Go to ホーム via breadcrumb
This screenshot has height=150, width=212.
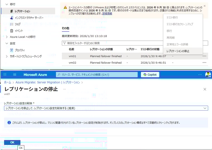tap(8, 82)
